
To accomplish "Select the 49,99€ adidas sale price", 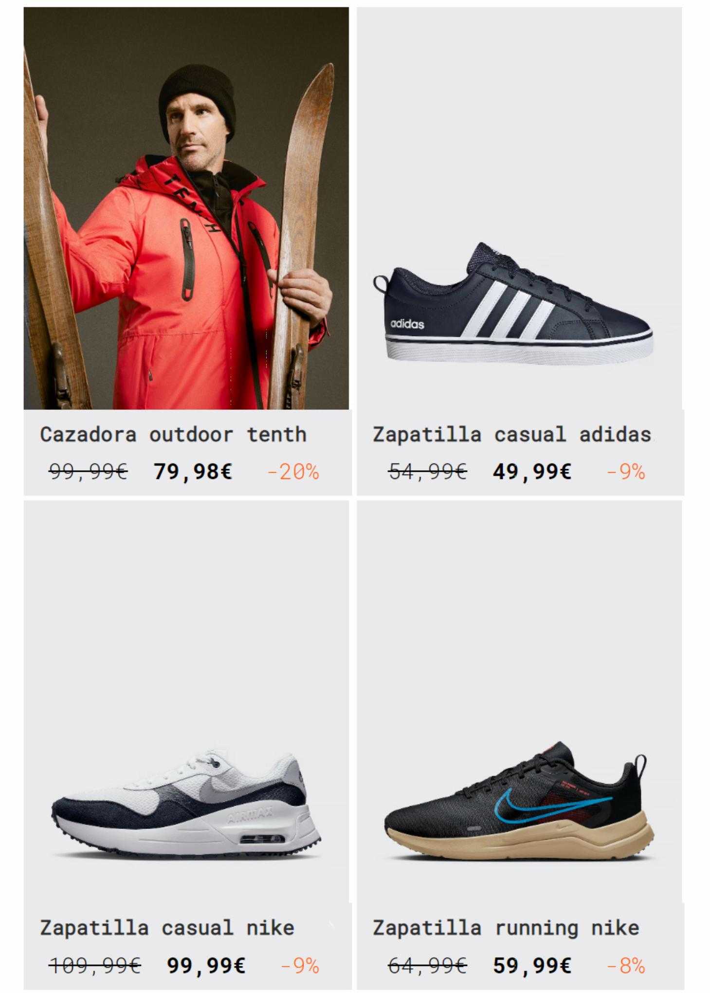I will 532,472.
